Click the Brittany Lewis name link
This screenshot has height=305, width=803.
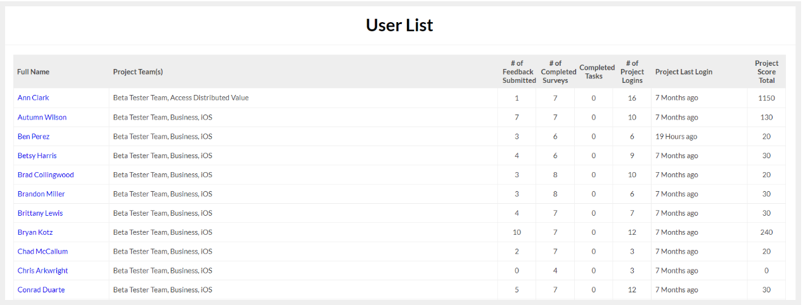(40, 213)
